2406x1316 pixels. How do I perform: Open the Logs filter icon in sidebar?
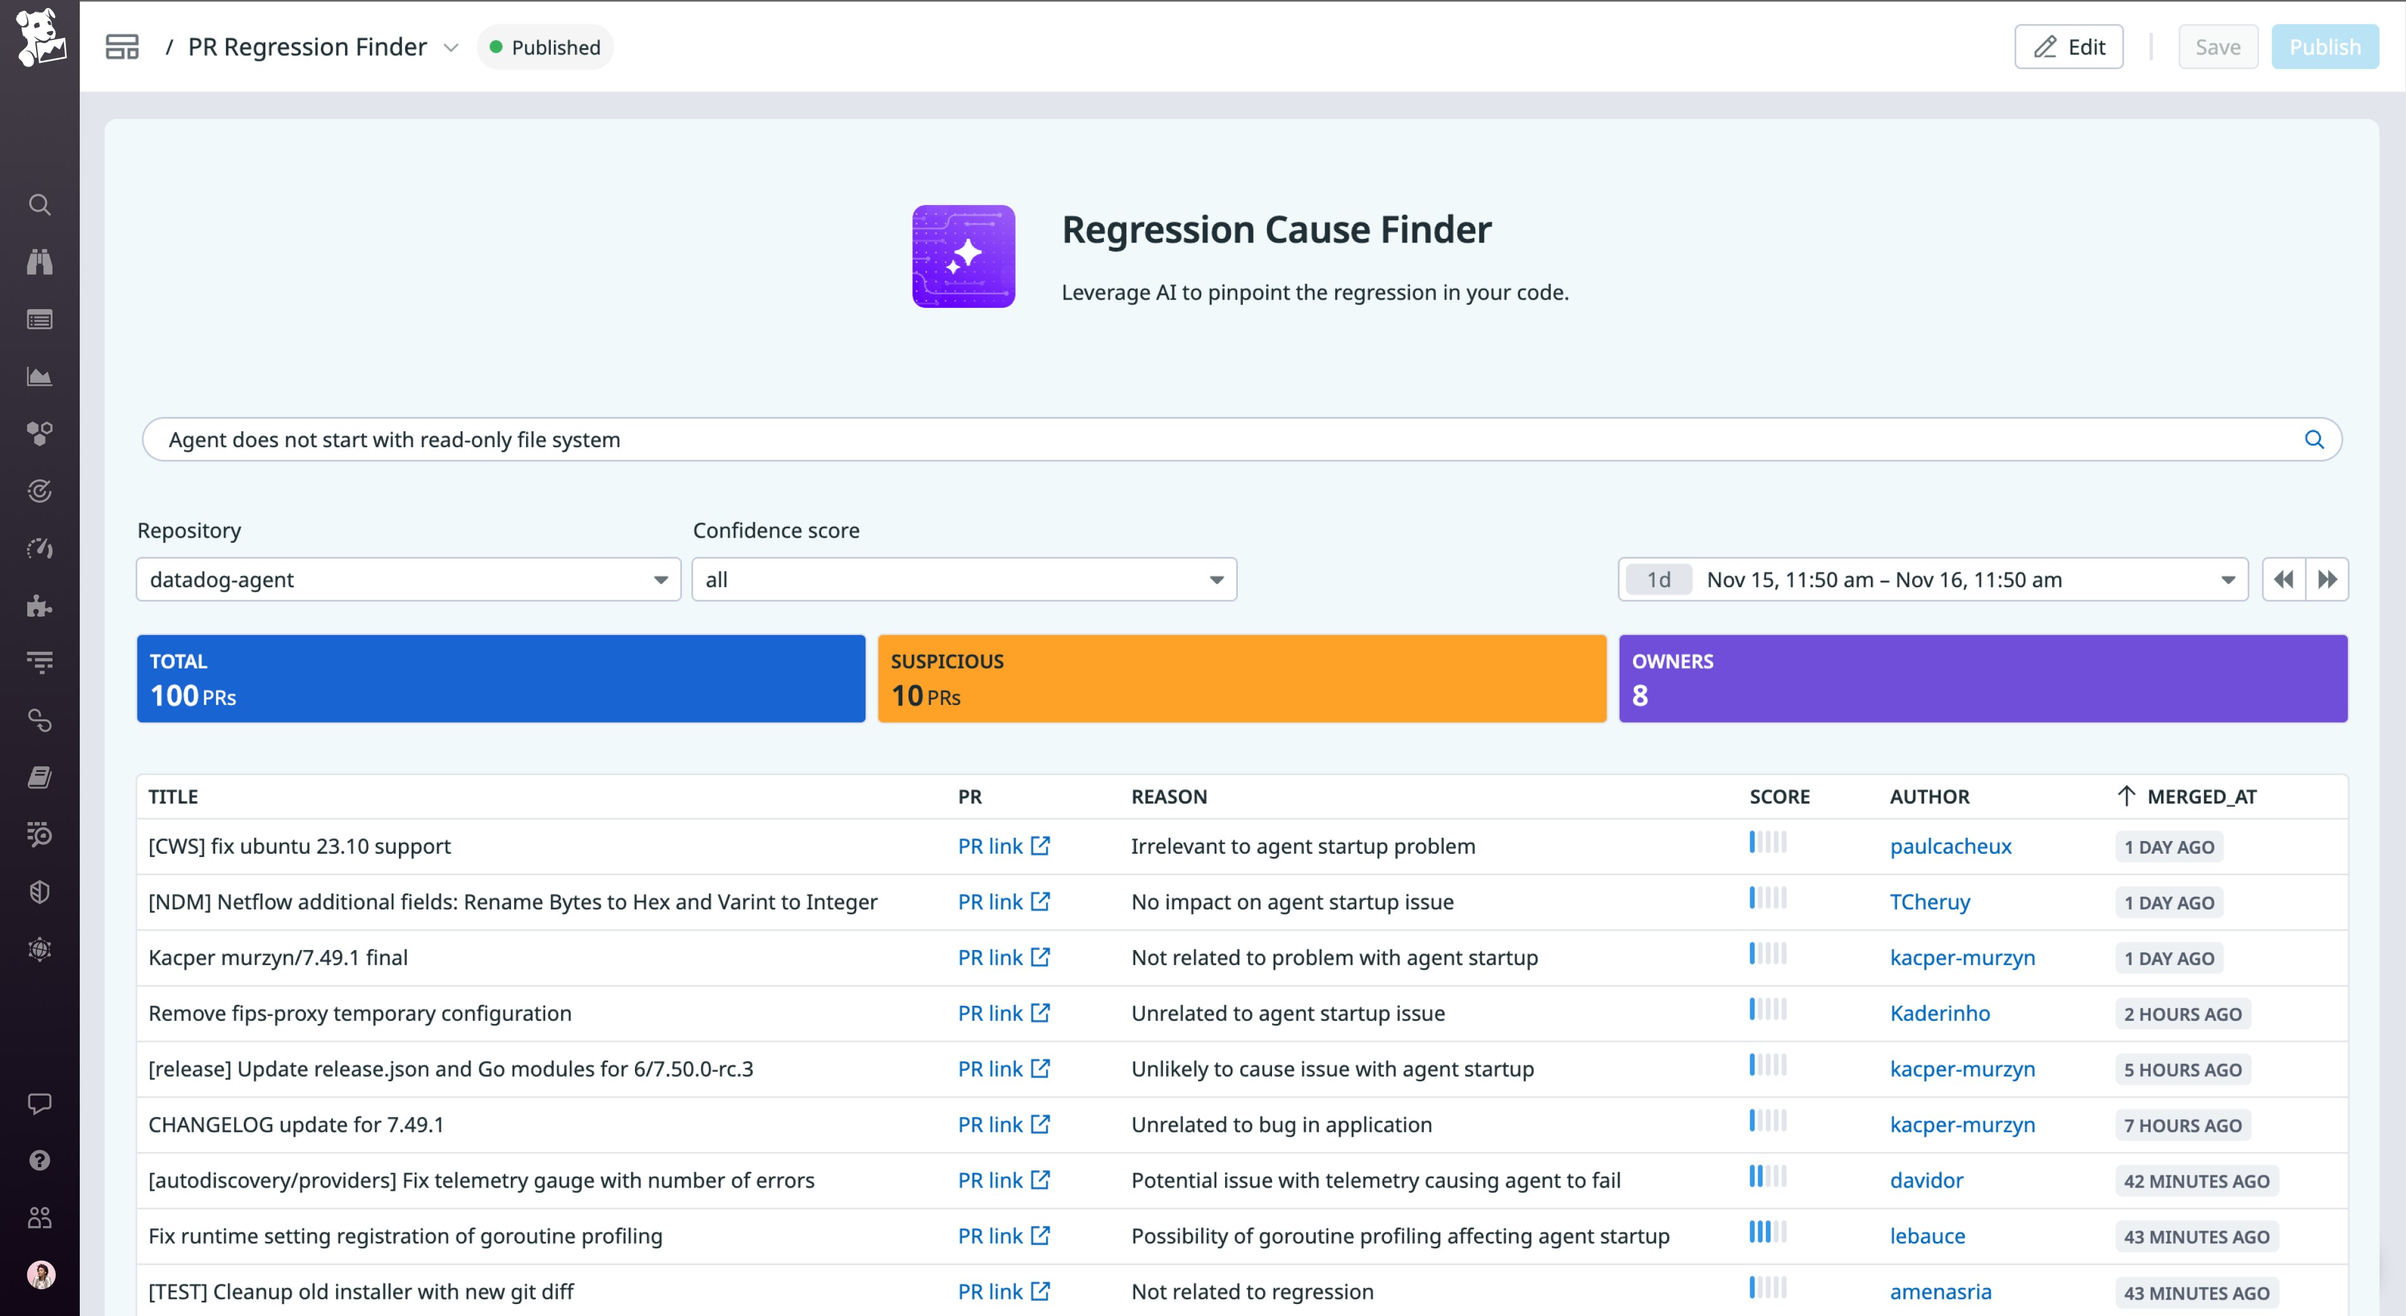click(39, 661)
